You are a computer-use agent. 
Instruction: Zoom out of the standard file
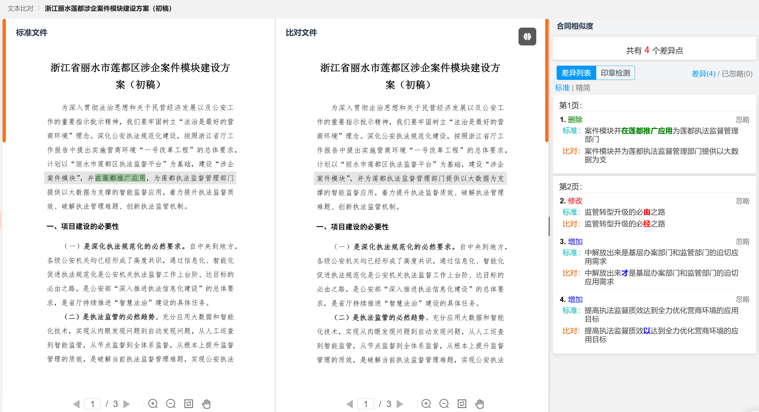(171, 403)
